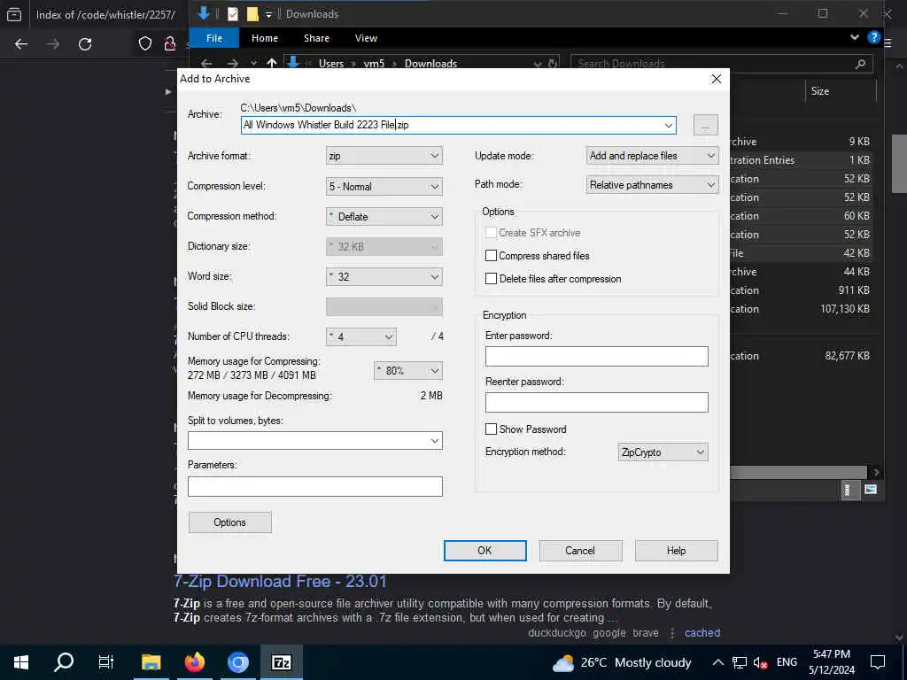Screen dimensions: 907x680
Task: Click the ENG language indicator
Action: [787, 662]
